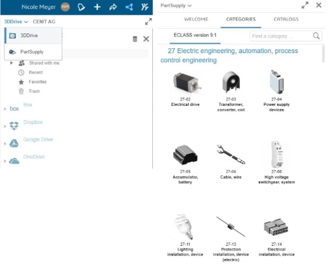
Task: Open the tools icon in the top bar
Action: [145, 7]
